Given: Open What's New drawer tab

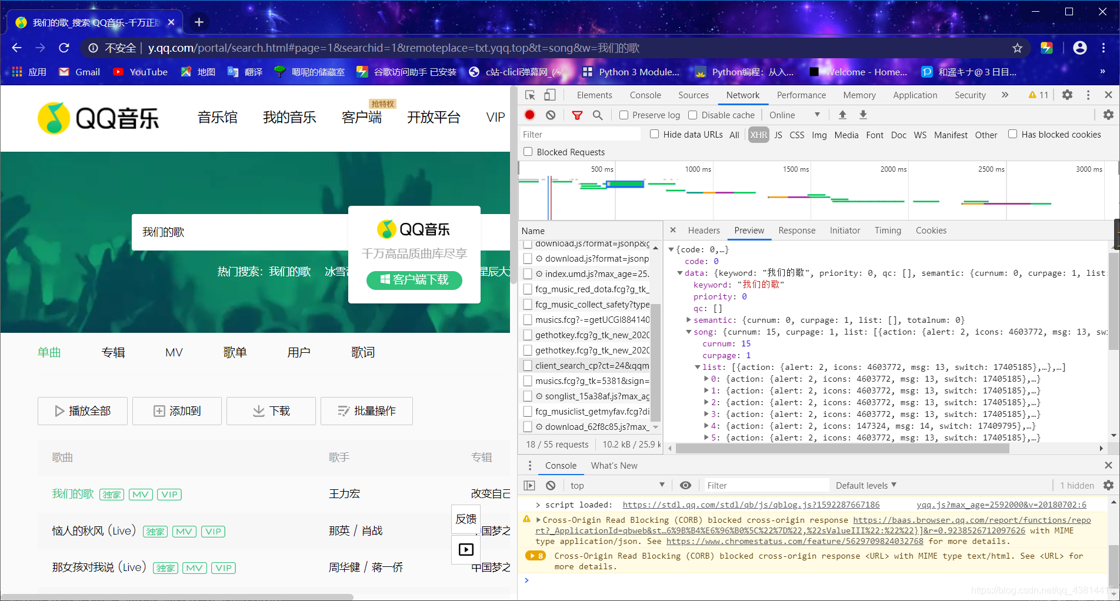Looking at the screenshot, I should click(x=614, y=466).
